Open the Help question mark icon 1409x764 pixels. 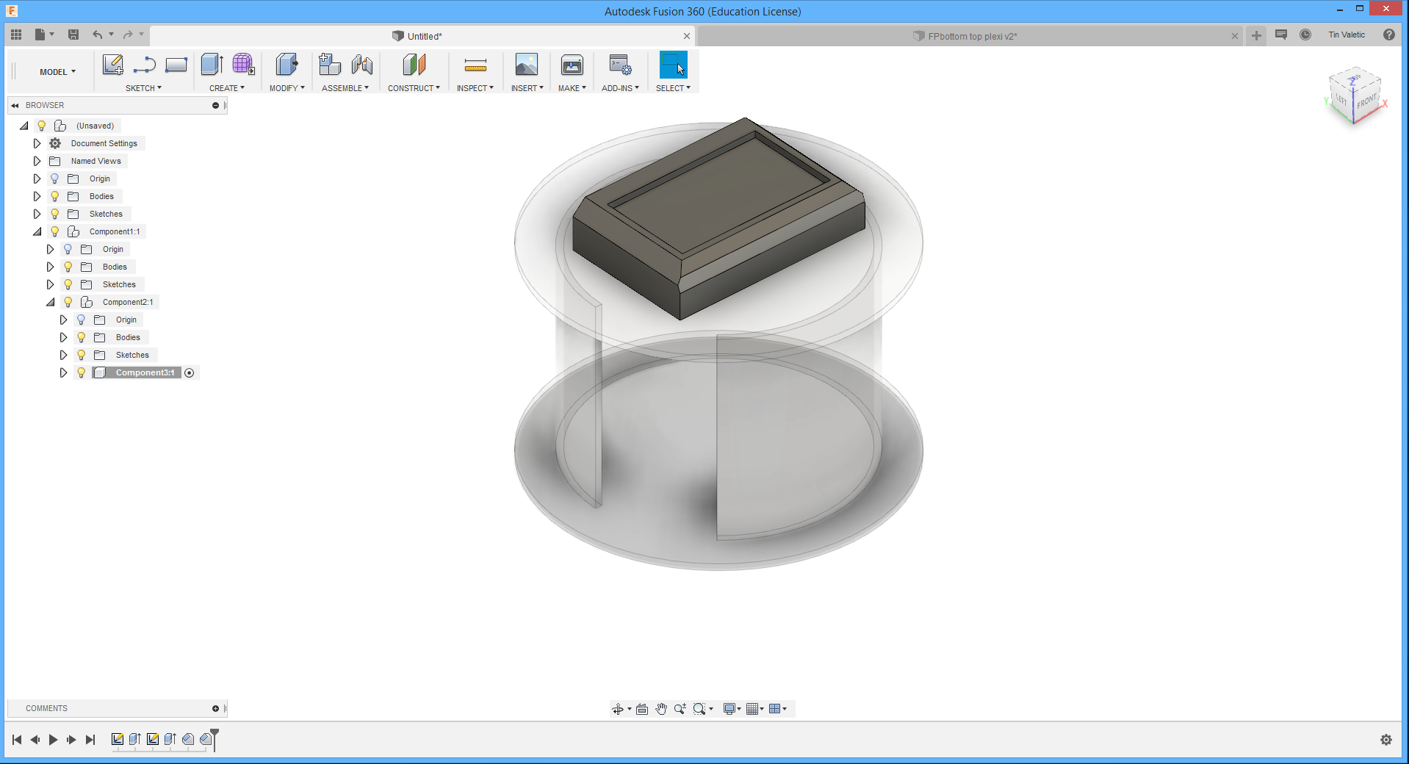1389,35
